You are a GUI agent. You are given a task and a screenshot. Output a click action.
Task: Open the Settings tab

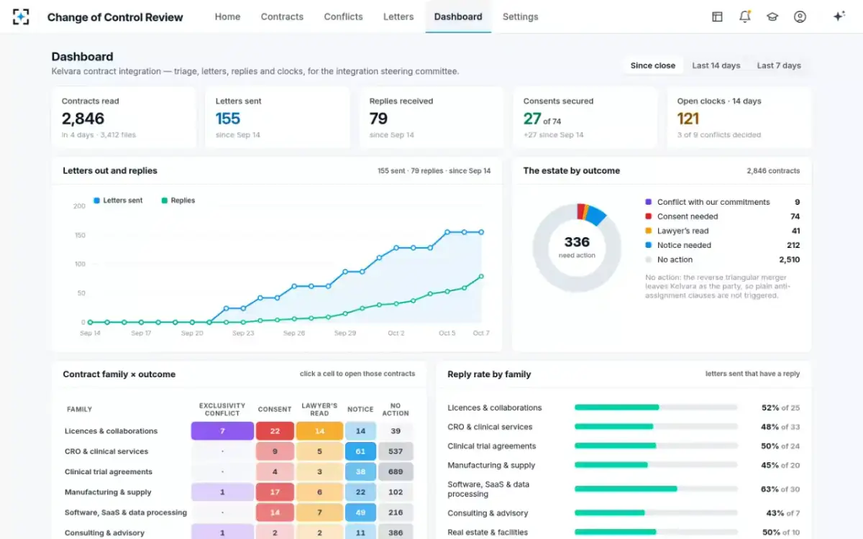click(x=520, y=17)
